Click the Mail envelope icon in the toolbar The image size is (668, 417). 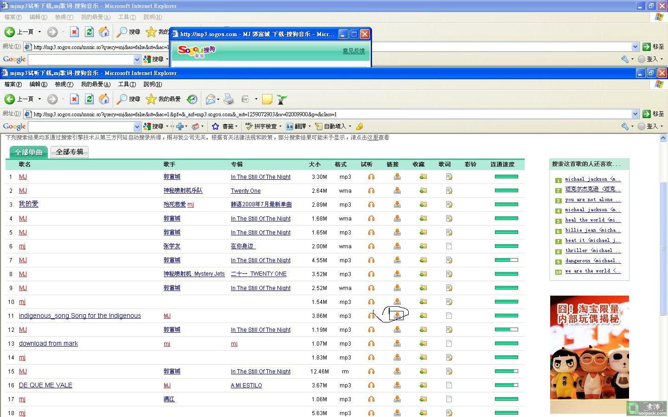coord(210,99)
